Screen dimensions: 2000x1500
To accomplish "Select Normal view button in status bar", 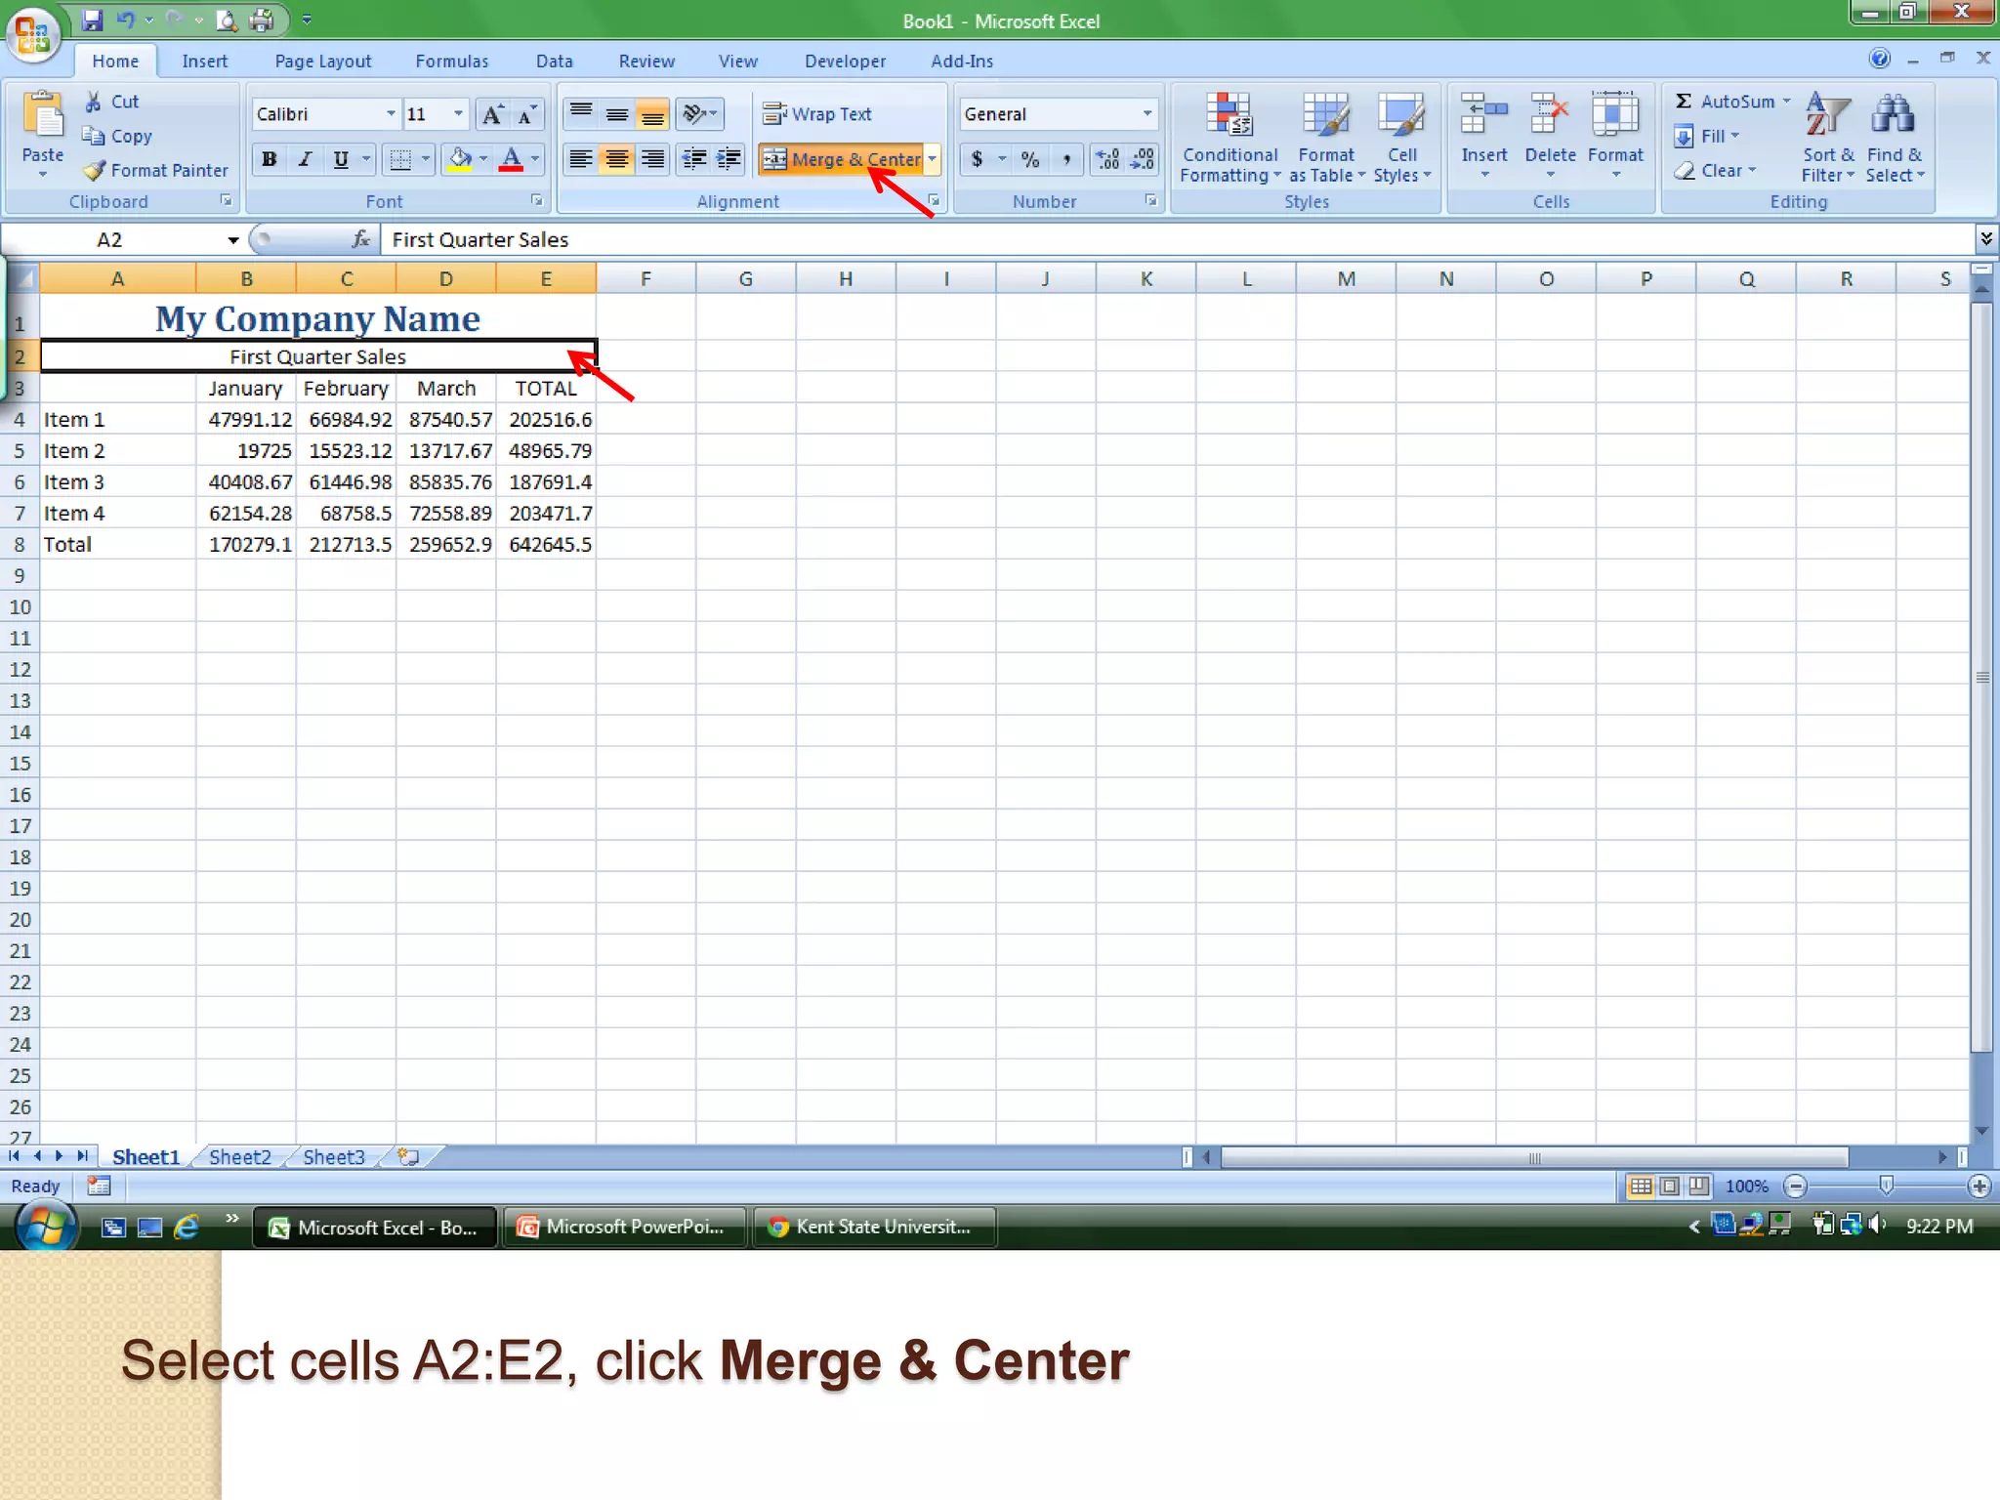I will click(1642, 1186).
